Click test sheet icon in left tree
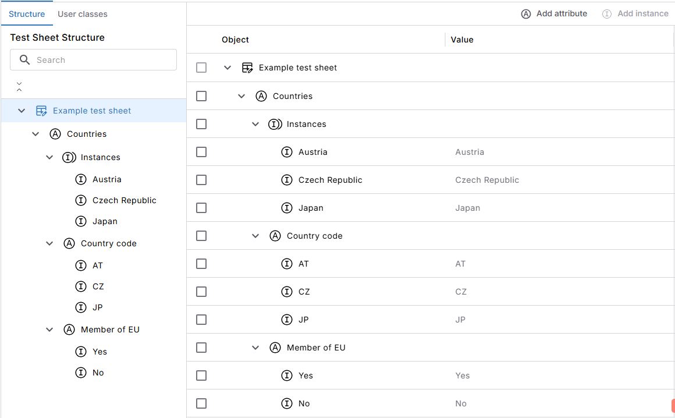 tap(41, 111)
